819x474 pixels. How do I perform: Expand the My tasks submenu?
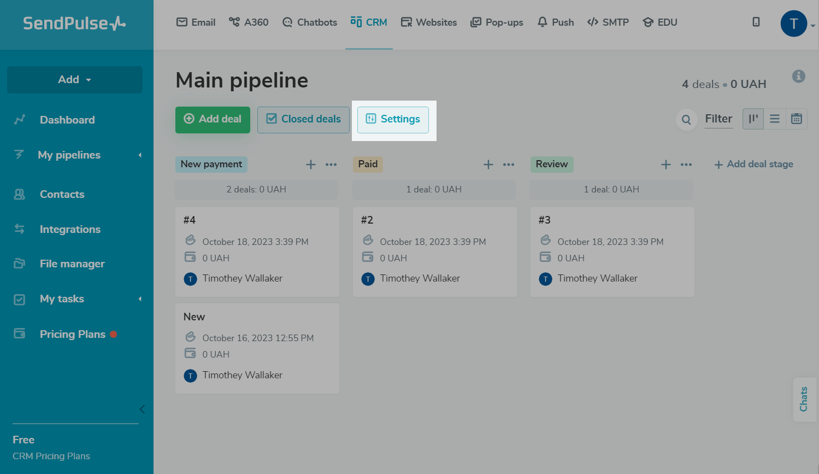[x=140, y=299]
